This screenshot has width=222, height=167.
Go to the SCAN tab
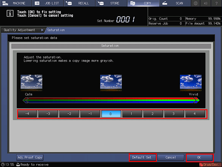(x=175, y=3)
